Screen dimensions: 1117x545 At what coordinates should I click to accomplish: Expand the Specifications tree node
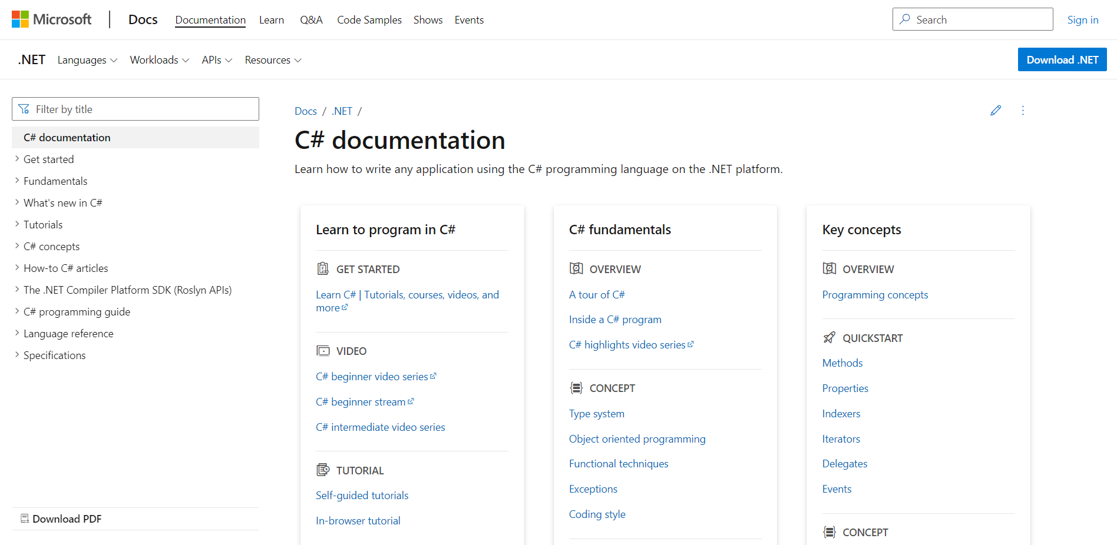17,355
